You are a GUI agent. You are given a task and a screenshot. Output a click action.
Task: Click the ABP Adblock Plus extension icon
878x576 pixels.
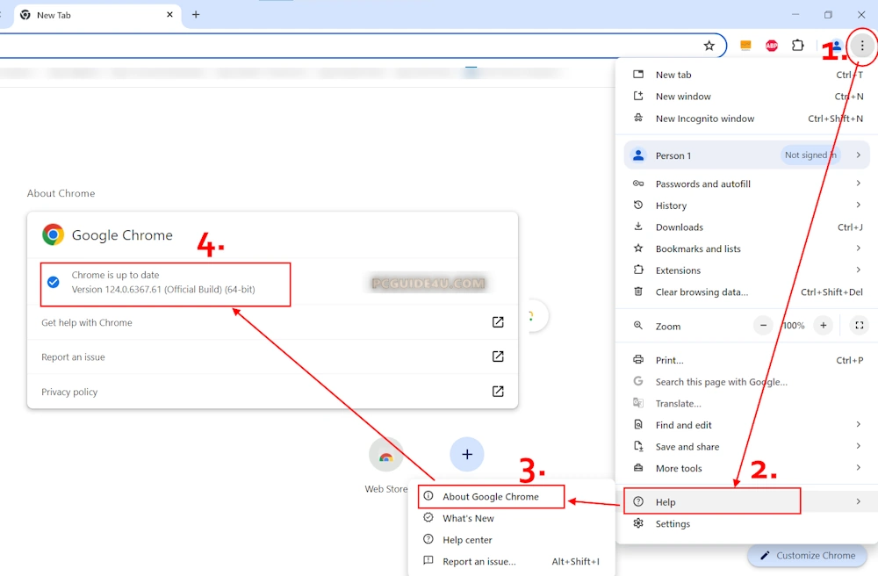point(772,46)
